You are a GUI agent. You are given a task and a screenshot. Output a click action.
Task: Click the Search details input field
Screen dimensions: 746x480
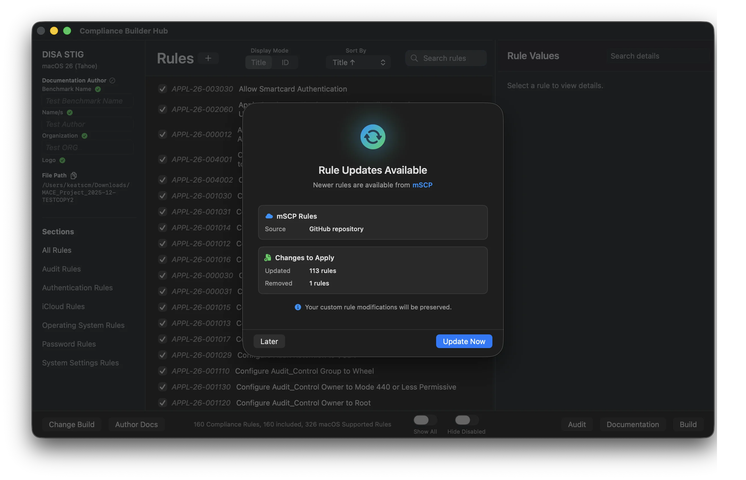pos(658,56)
